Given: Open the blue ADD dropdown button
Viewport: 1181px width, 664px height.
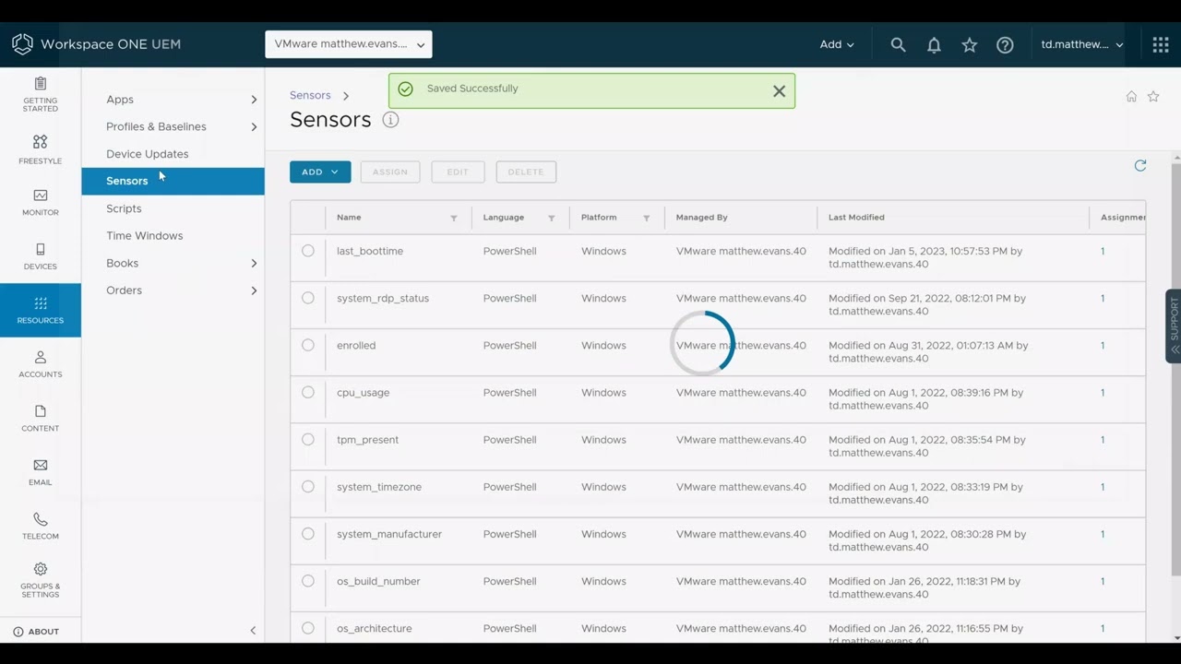Looking at the screenshot, I should pyautogui.click(x=320, y=172).
